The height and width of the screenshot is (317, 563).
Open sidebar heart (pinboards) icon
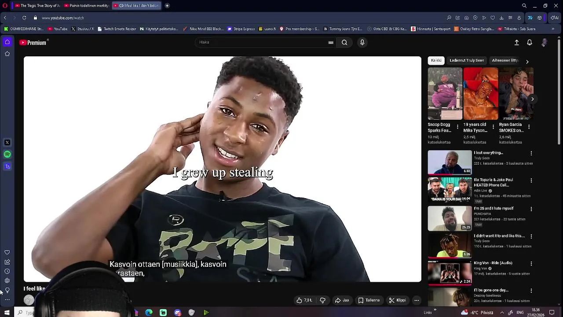[x=7, y=252]
